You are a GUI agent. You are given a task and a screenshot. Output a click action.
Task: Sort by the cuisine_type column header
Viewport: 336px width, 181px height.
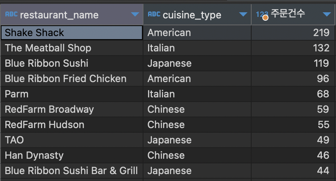point(192,15)
